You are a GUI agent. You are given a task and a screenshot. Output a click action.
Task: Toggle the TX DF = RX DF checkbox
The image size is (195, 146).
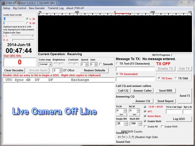[x=145, y=107]
